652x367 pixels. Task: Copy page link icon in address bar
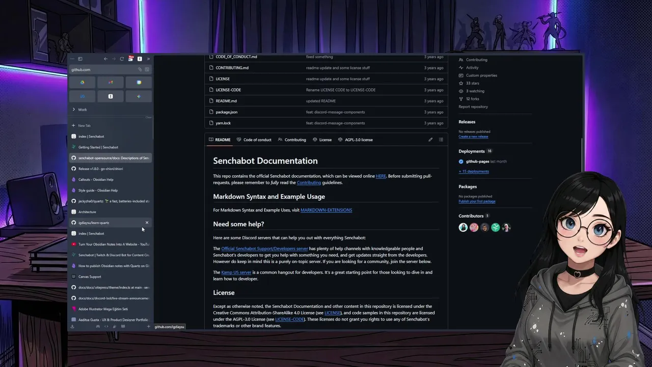pos(140,69)
